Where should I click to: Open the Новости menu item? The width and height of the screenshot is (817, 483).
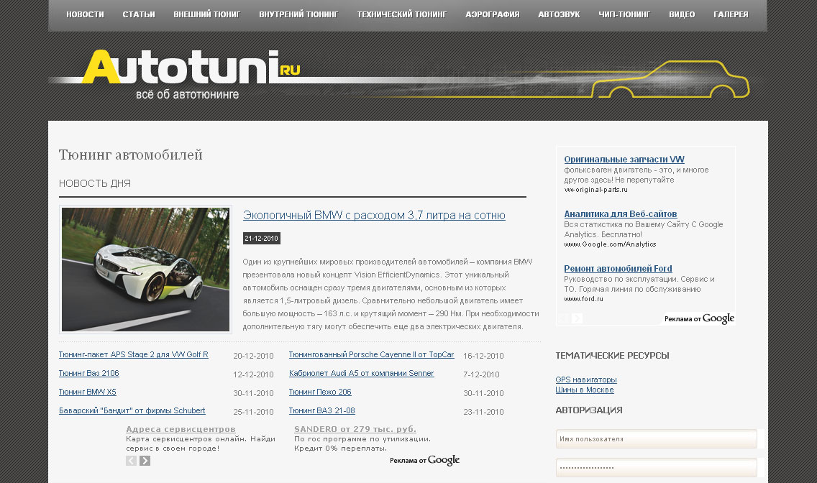(x=85, y=14)
